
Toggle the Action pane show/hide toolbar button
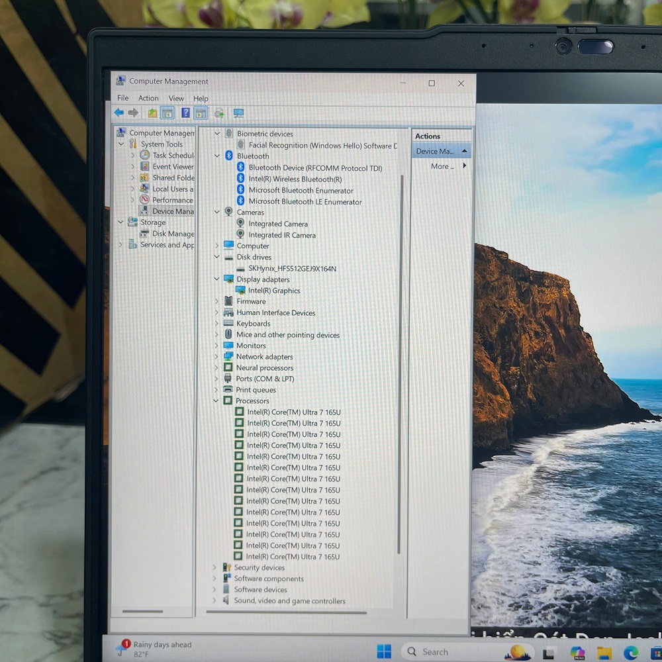pyautogui.click(x=200, y=113)
